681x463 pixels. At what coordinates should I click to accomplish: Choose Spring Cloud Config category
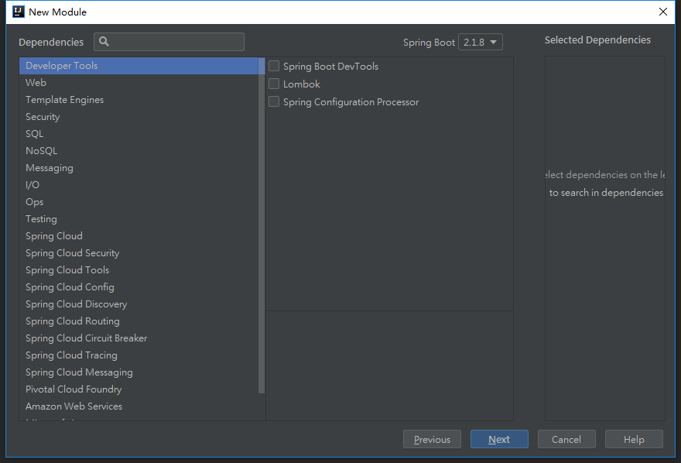[x=139, y=287]
